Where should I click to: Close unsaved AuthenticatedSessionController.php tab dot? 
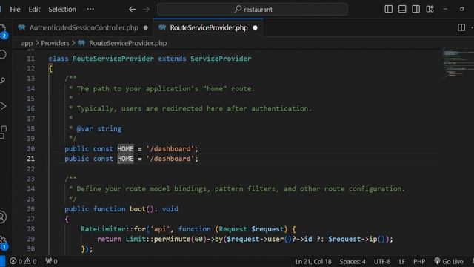point(146,28)
